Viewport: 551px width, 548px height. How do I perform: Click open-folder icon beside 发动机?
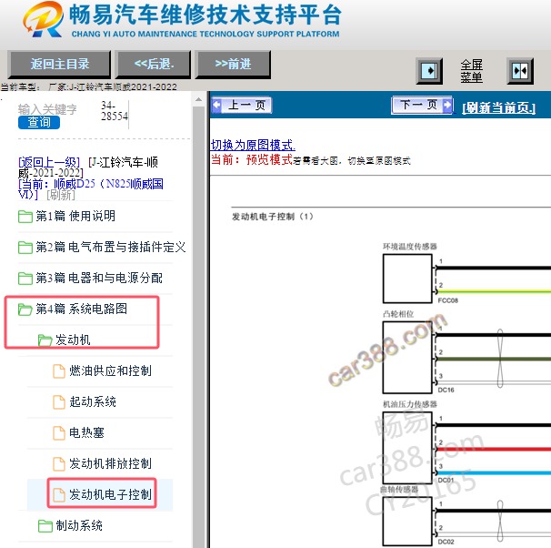45,340
